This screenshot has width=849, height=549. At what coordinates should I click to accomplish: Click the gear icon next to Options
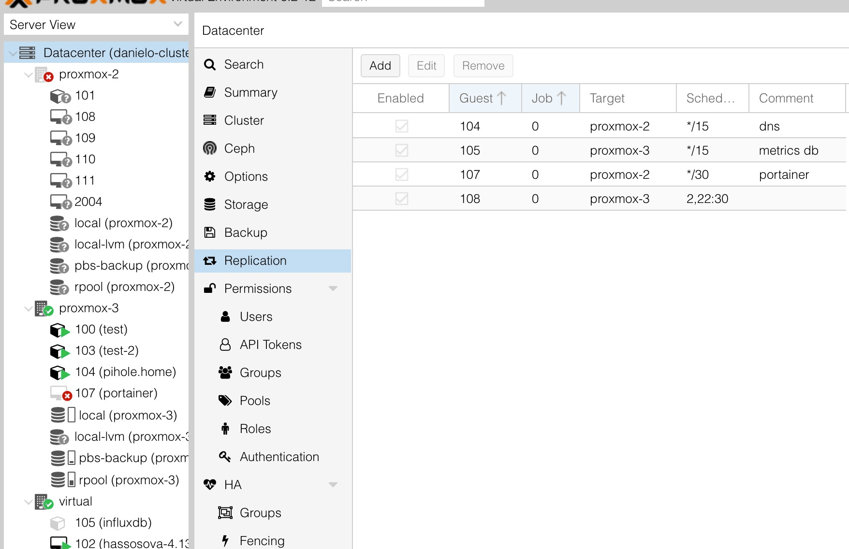pos(210,176)
